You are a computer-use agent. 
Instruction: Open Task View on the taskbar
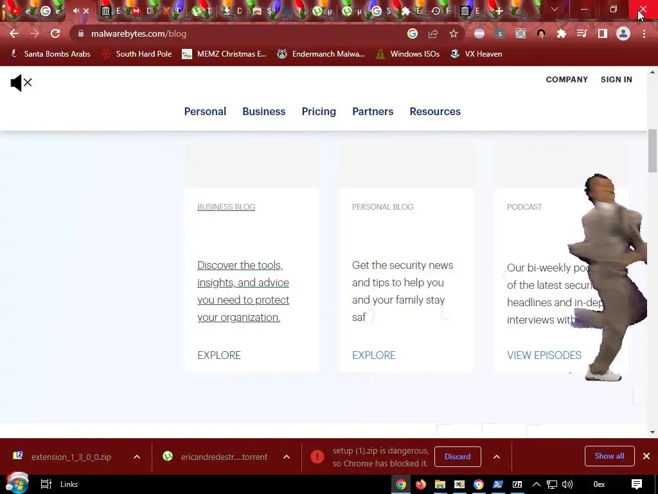click(46, 484)
